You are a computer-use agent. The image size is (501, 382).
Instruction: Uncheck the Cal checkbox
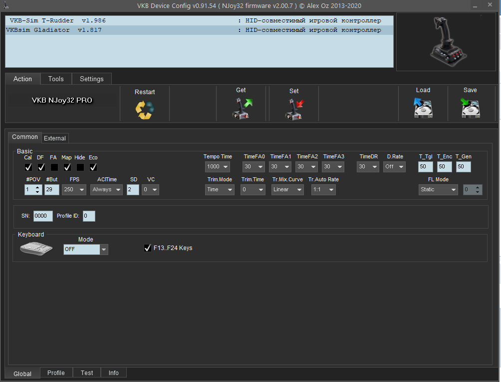28,167
